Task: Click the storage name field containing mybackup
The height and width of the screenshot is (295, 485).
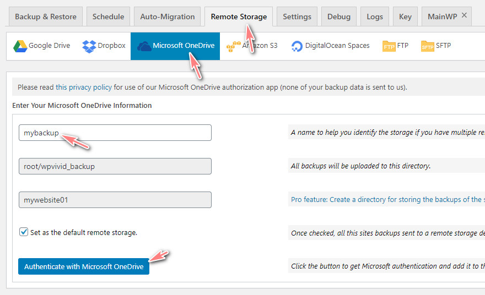Action: click(115, 133)
